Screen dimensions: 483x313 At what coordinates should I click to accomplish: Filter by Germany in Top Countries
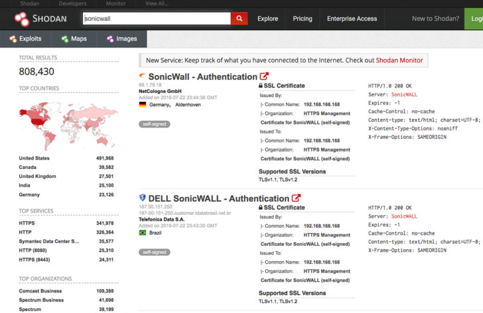click(29, 195)
